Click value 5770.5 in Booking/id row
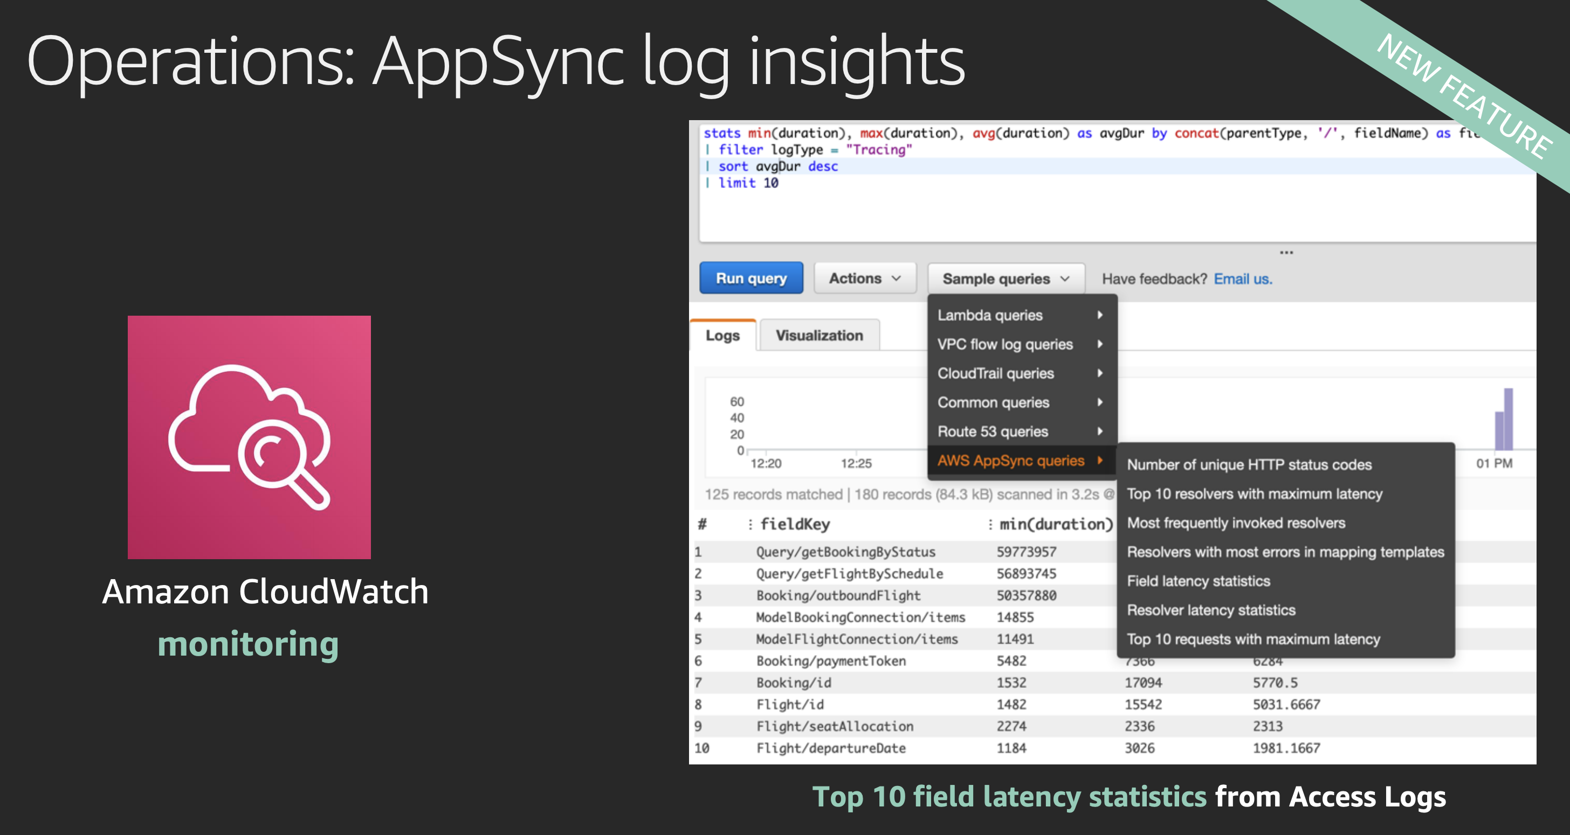 point(1275,683)
